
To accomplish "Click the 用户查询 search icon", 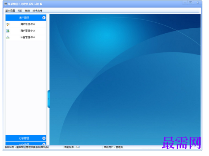I will (x=8, y=31).
